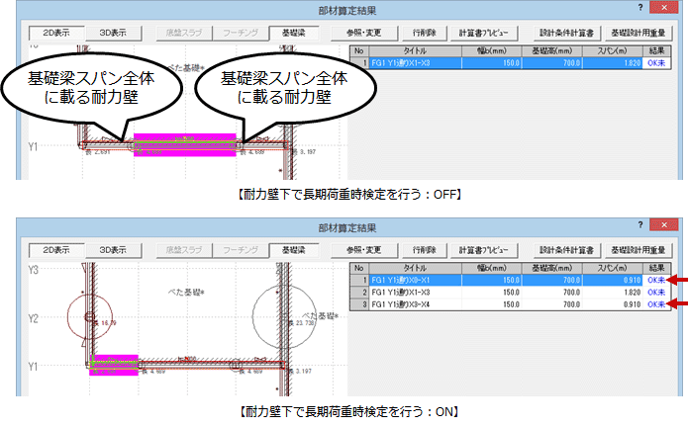Select the 基礎梁 tab in upper dialog

[294, 32]
